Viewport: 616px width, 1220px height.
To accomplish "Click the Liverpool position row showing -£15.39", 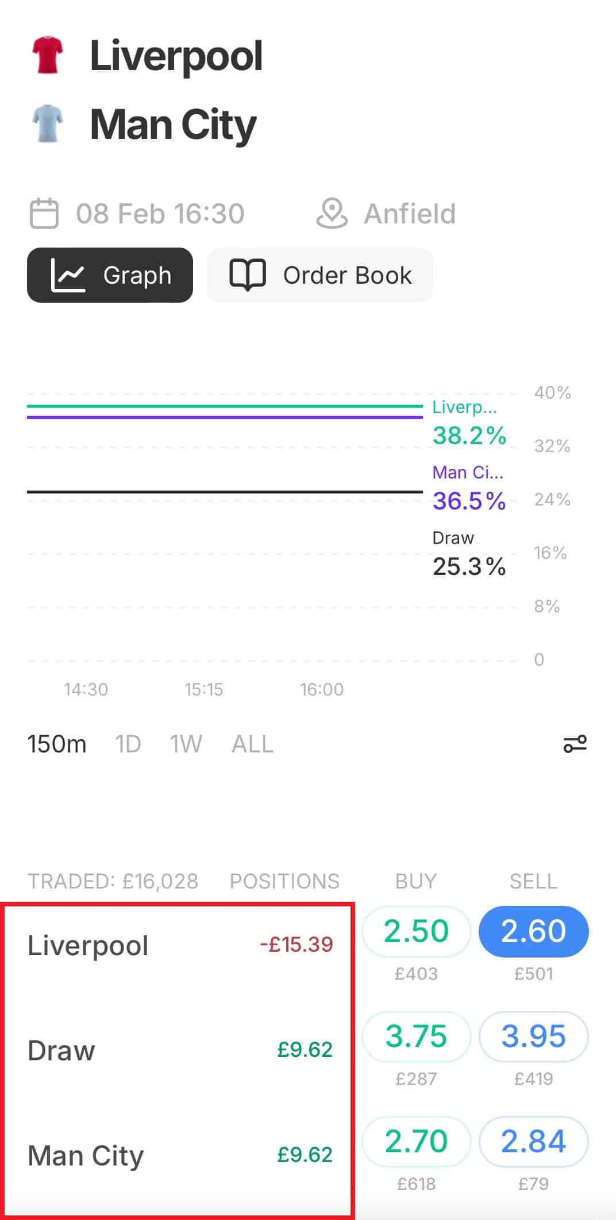I will [x=179, y=945].
